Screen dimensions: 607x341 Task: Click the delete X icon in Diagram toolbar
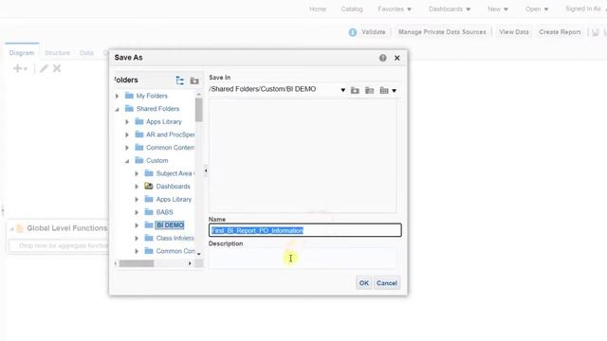click(57, 68)
